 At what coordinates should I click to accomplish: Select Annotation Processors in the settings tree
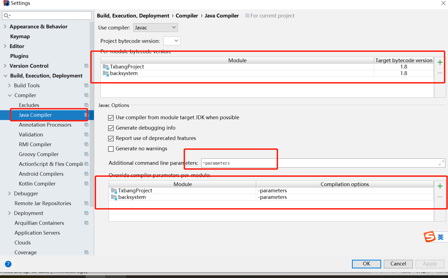[45, 125]
